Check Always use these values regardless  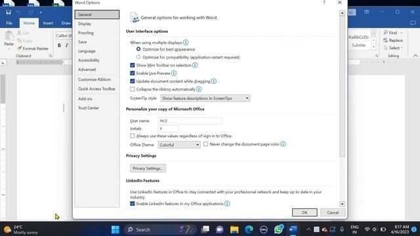click(x=133, y=136)
